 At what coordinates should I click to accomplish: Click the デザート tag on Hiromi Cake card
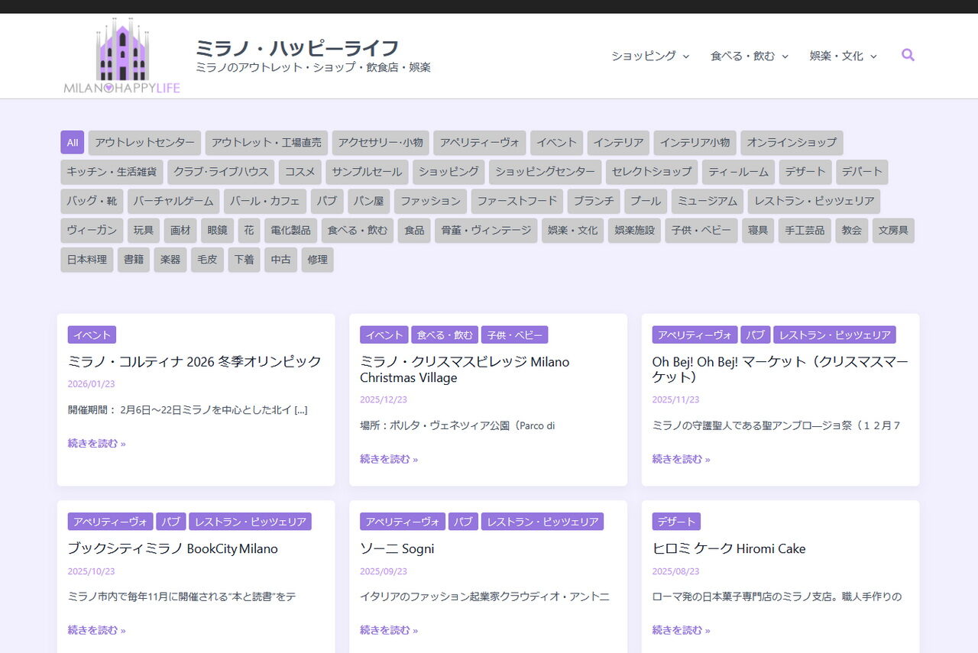[x=676, y=522]
